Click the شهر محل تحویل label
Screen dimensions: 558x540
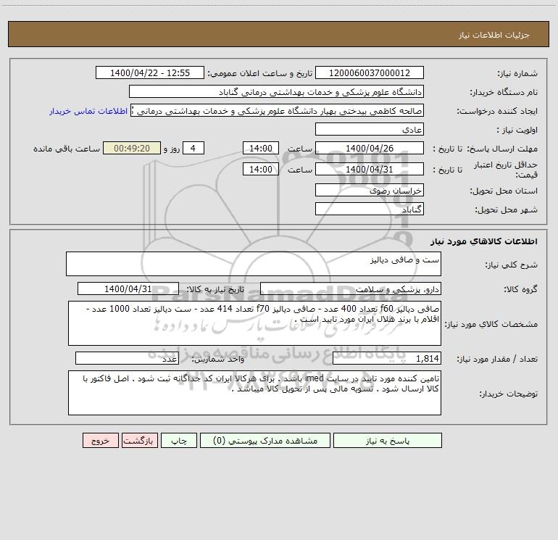pos(506,209)
